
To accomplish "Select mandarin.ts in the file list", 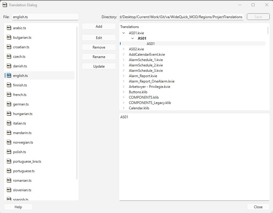I will (40, 133).
